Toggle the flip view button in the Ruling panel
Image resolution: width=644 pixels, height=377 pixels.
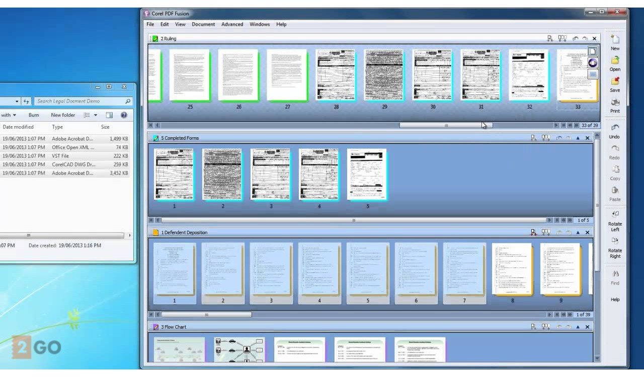[593, 63]
